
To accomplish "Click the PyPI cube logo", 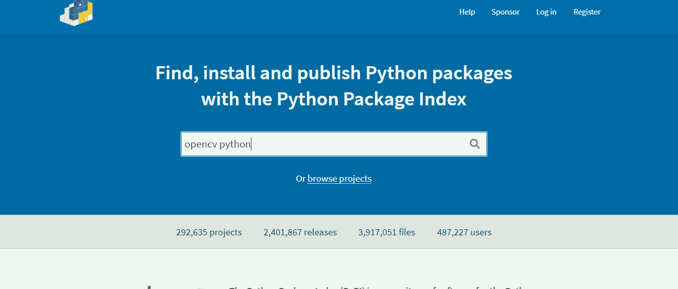I will pyautogui.click(x=76, y=13).
